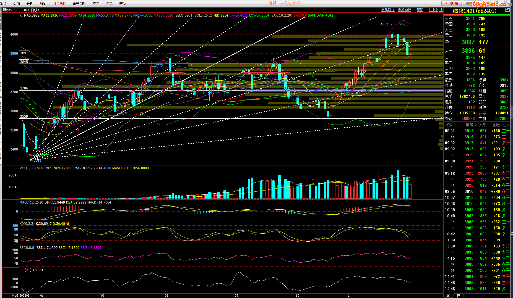
Task: Open the 系统 menu
Action: [x=3, y=4]
